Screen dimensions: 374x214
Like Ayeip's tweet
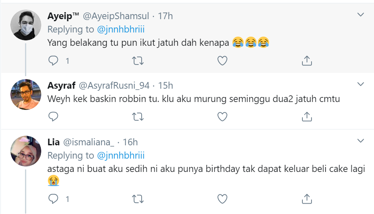point(222,61)
